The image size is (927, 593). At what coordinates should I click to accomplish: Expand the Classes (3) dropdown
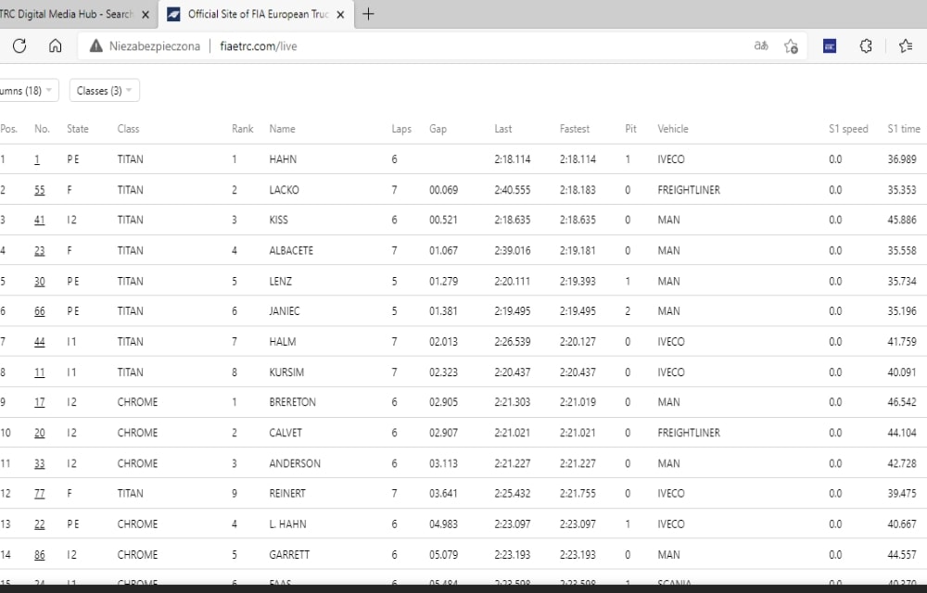click(x=104, y=91)
